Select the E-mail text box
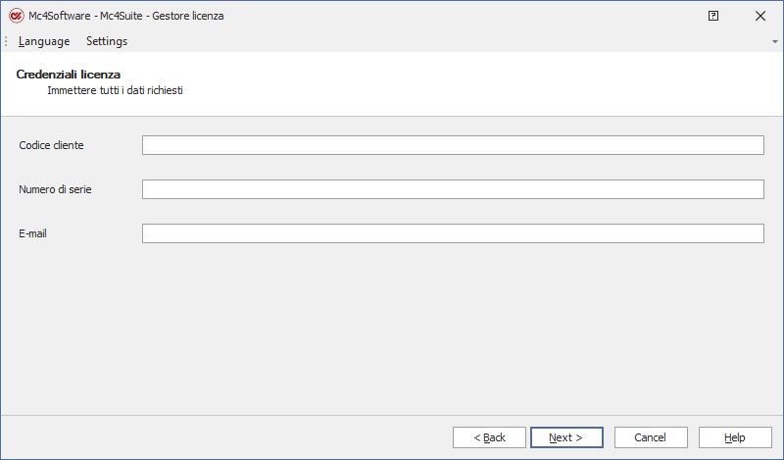 coord(452,233)
